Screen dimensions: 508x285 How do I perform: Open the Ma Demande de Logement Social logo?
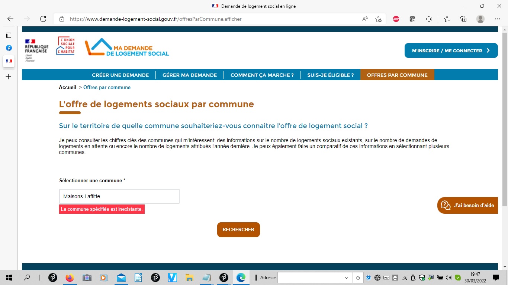(x=127, y=47)
